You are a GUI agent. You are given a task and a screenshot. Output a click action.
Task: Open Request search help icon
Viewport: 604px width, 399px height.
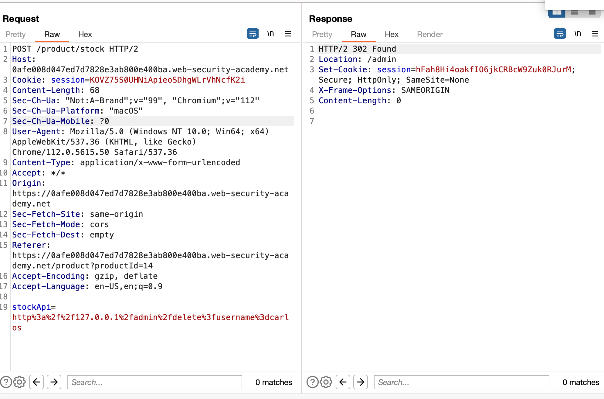pos(6,382)
